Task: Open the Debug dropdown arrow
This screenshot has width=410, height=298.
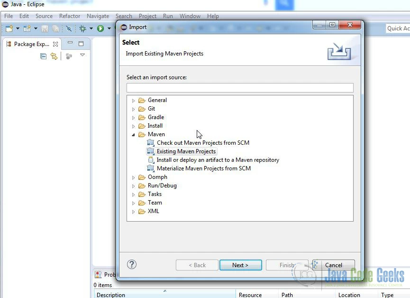Action: point(91,28)
